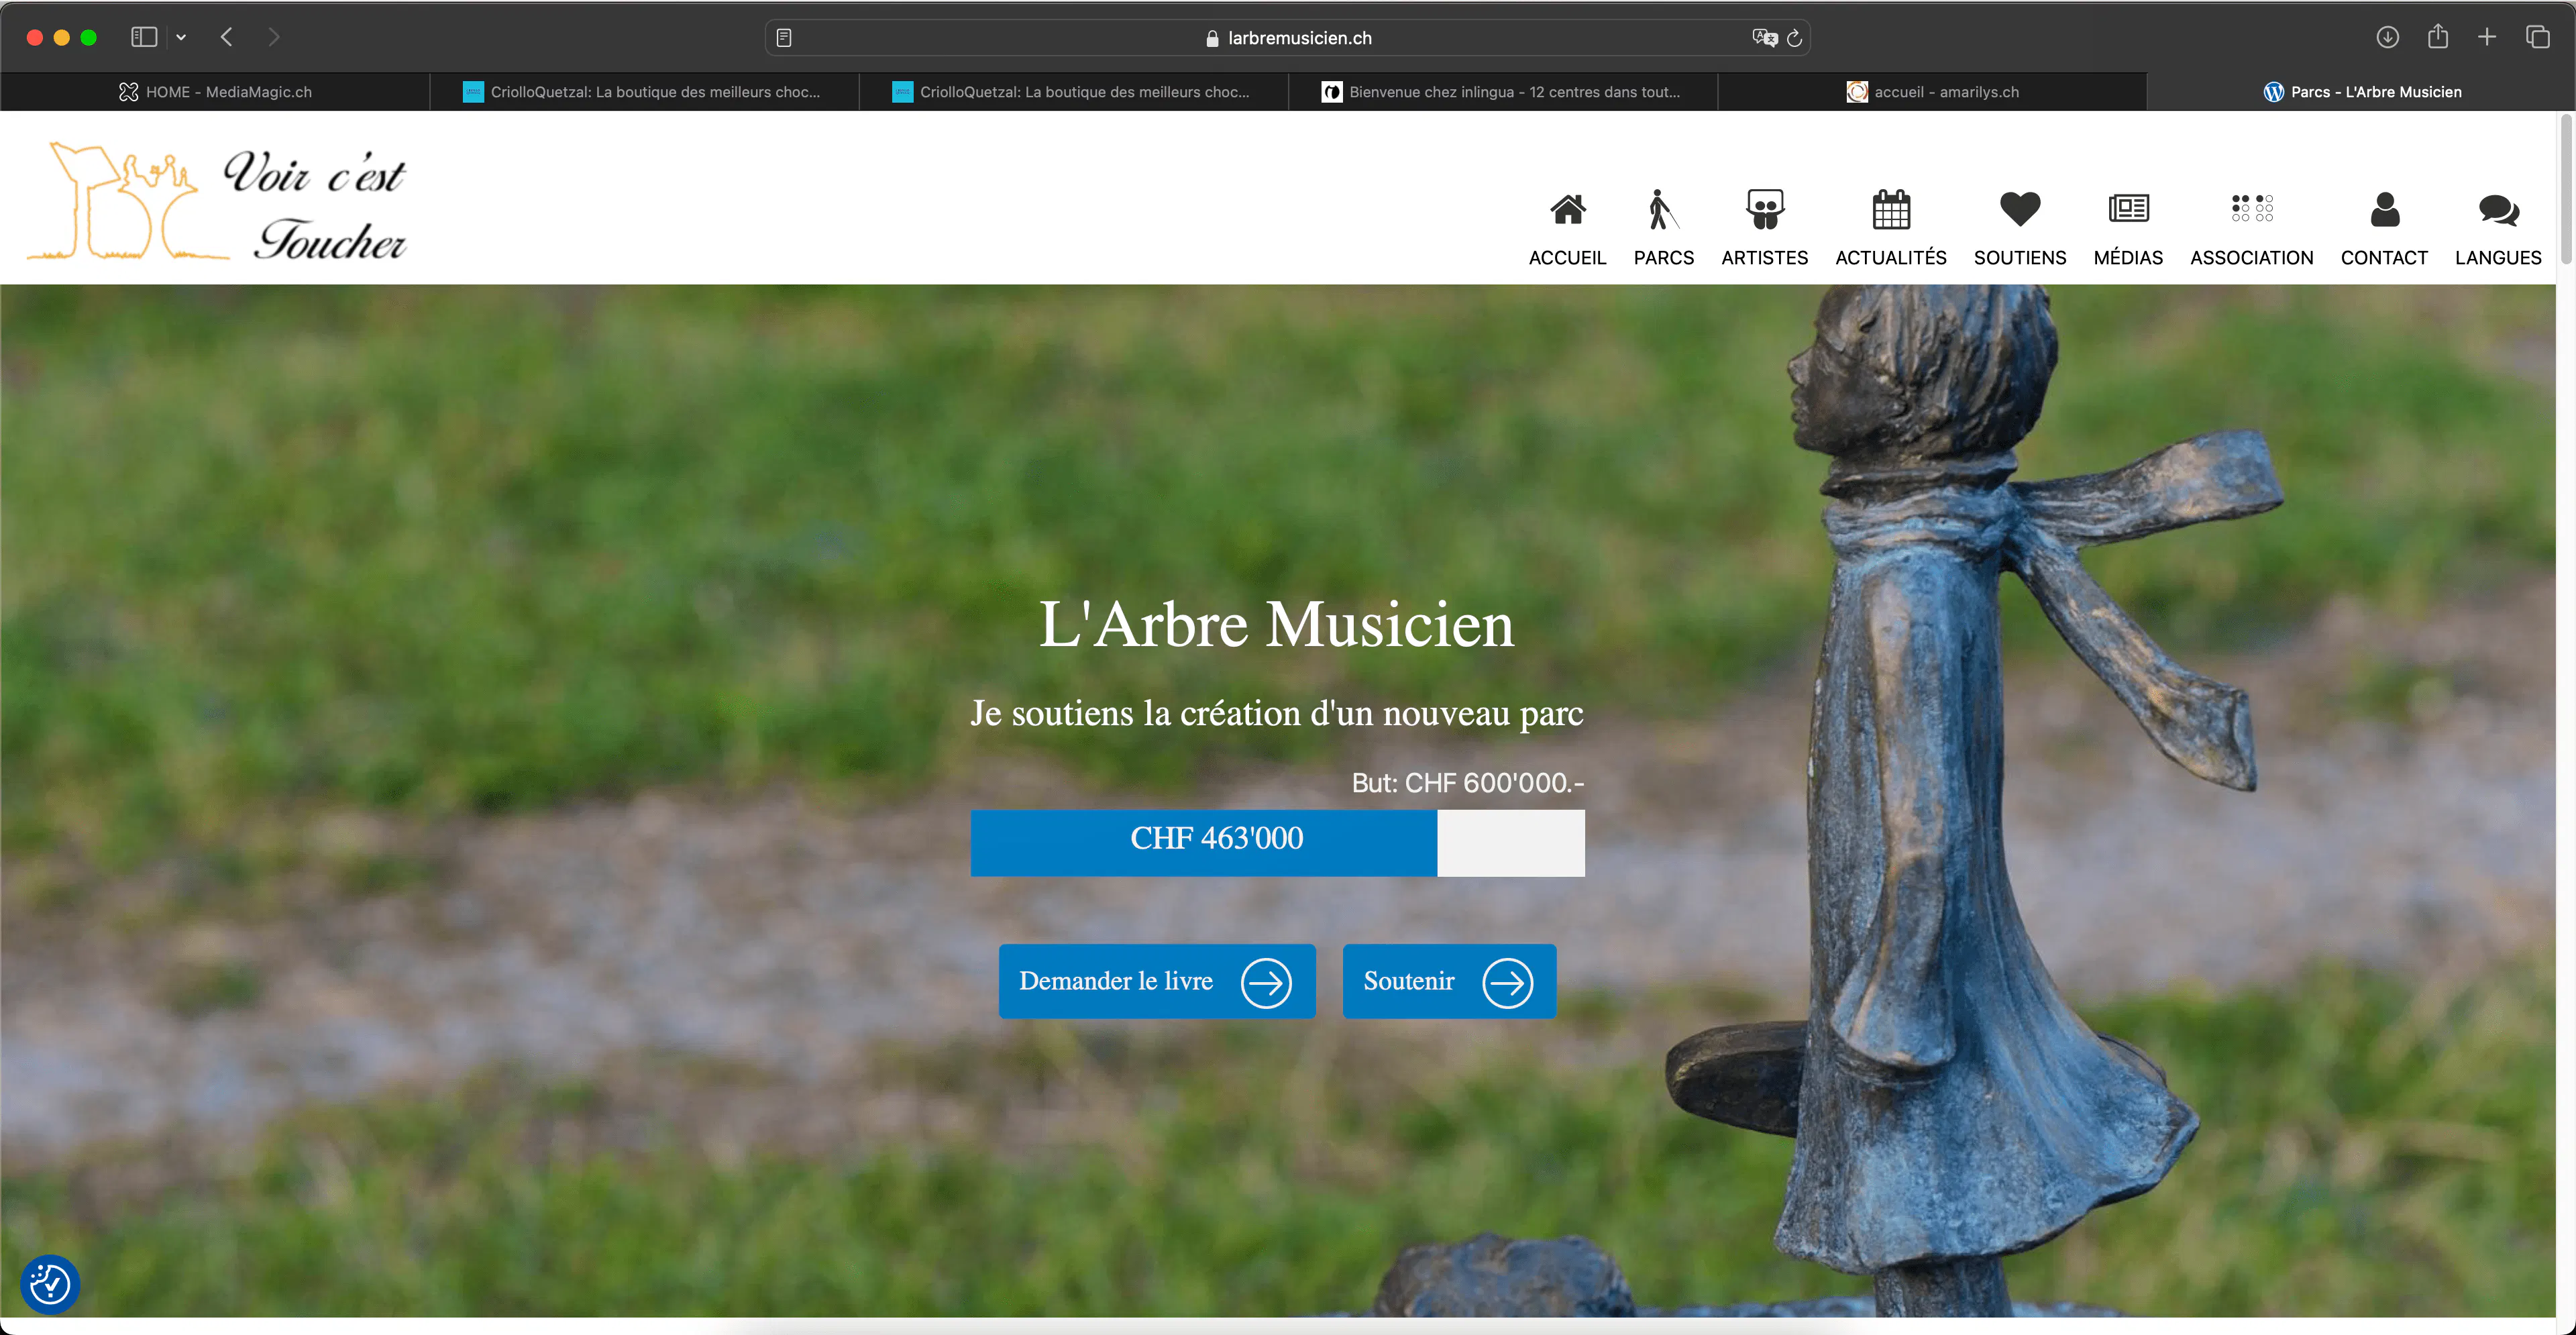Click the ARTISTES menu label
The width and height of the screenshot is (2576, 1335).
pyautogui.click(x=1764, y=257)
